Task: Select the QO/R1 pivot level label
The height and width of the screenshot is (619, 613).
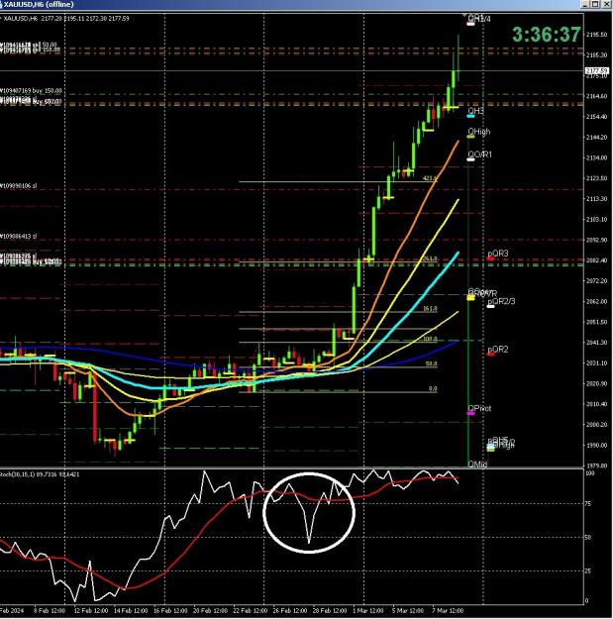Action: [x=480, y=155]
